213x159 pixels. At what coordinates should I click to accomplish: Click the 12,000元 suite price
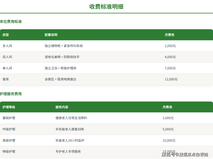pyautogui.click(x=171, y=79)
